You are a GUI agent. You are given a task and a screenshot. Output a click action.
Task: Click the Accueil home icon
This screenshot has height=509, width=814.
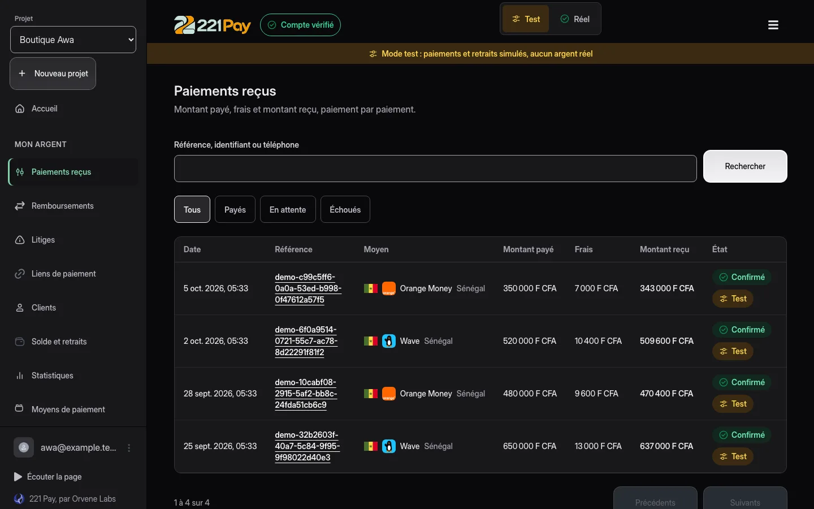pos(20,109)
